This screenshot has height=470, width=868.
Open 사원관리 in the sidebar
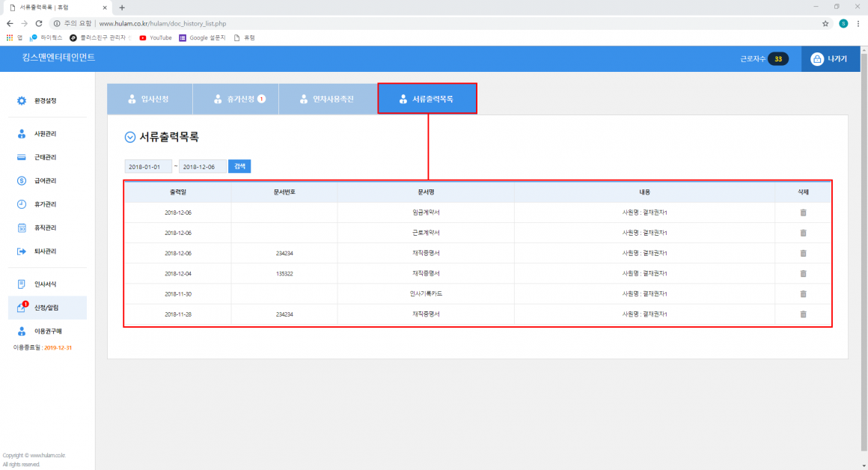[x=45, y=134]
